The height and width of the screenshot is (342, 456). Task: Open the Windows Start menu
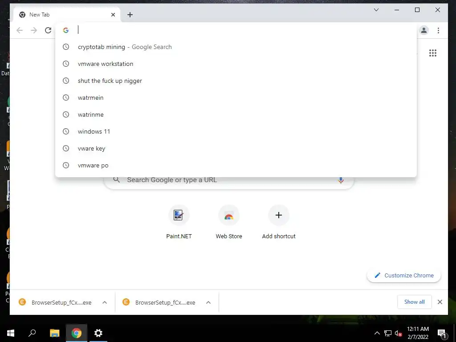coord(11,333)
